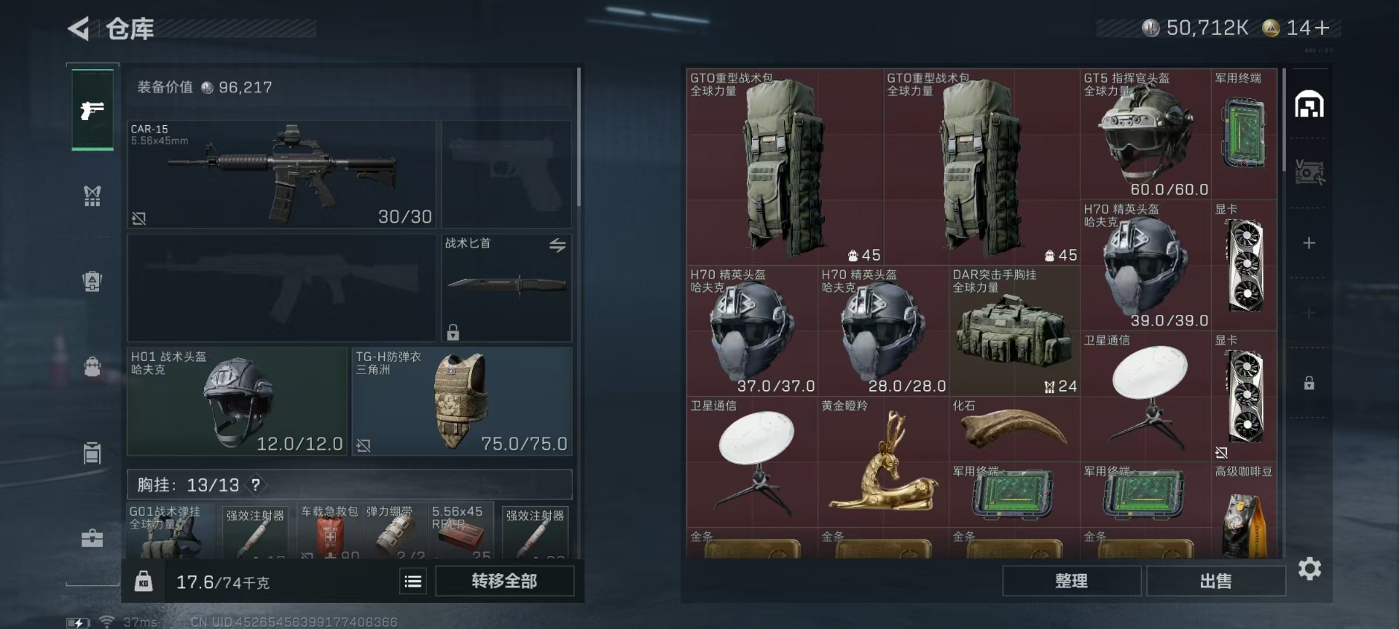Viewport: 1399px width, 629px height.
Task: Open the backpack category in sidebar
Action: (x=92, y=365)
